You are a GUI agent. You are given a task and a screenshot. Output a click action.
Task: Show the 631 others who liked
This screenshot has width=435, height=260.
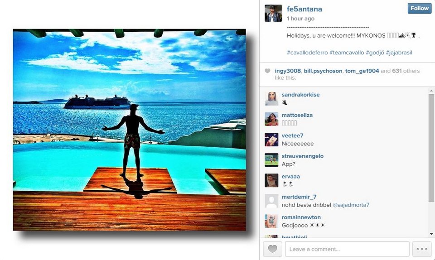406,71
